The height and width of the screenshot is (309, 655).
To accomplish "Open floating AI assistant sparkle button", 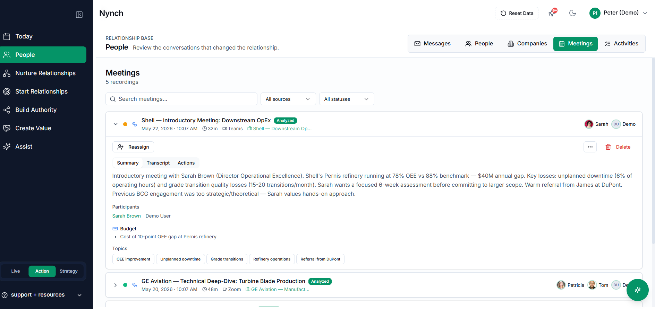I will coord(638,290).
